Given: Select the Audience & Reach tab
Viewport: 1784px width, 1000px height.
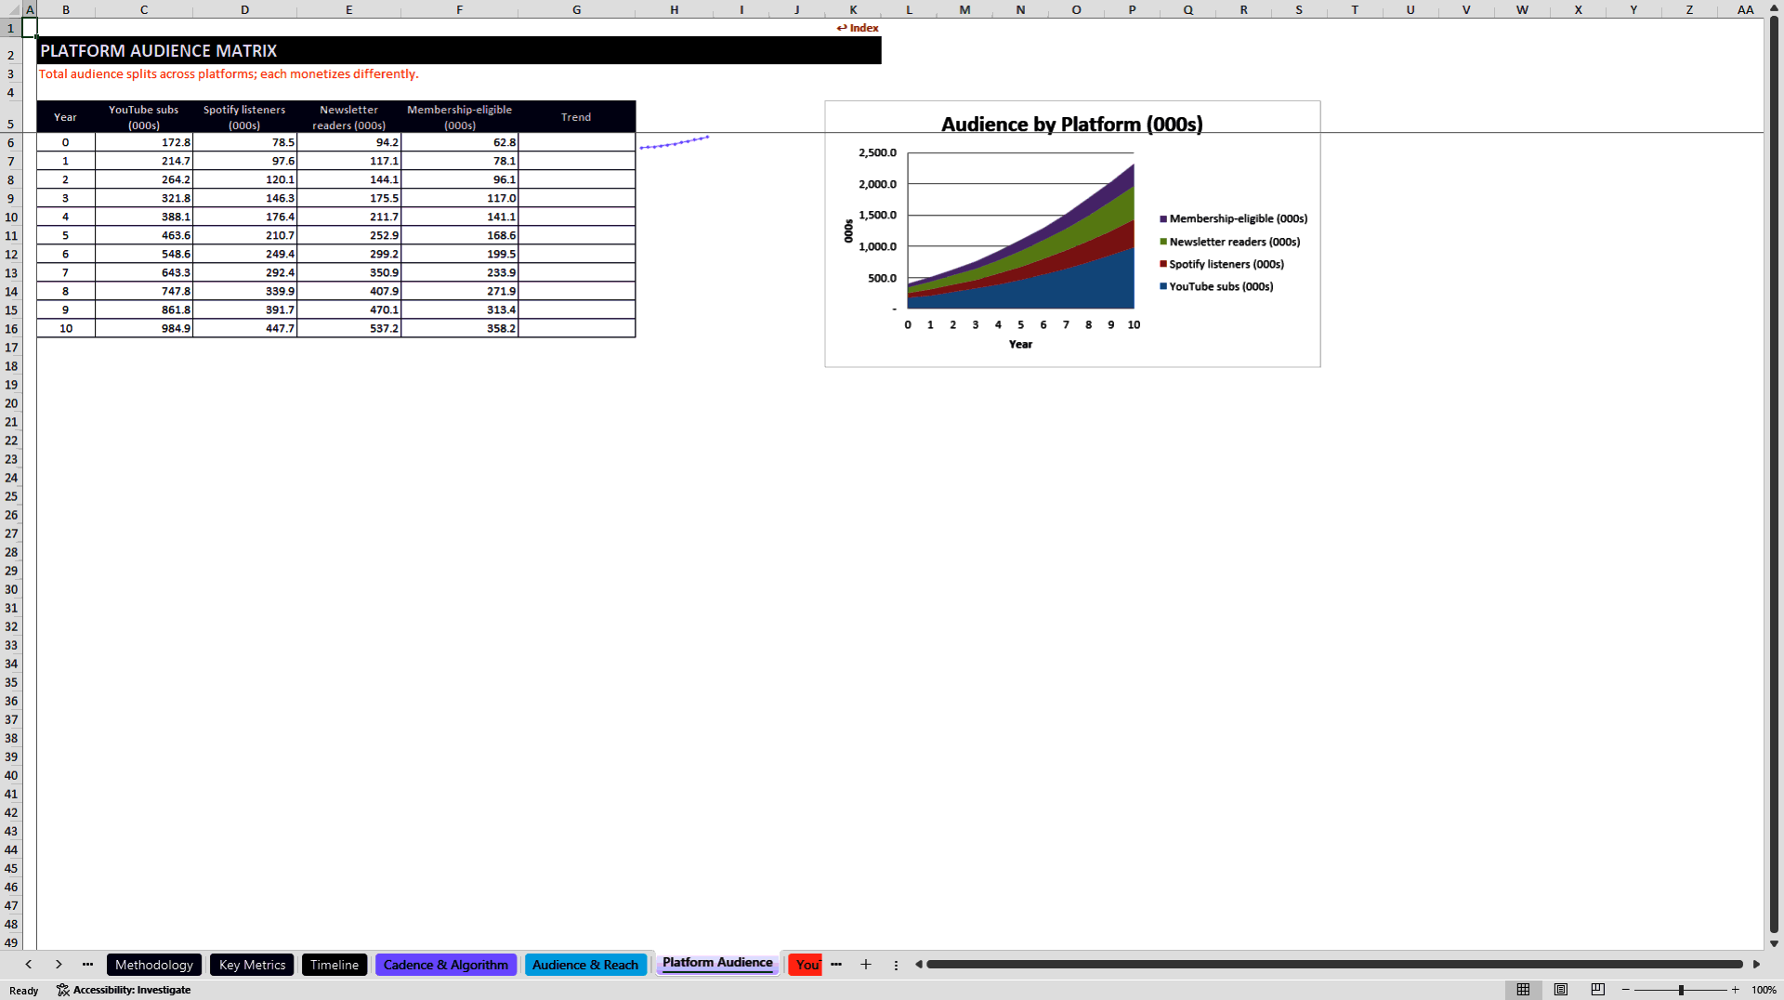Looking at the screenshot, I should [x=585, y=965].
